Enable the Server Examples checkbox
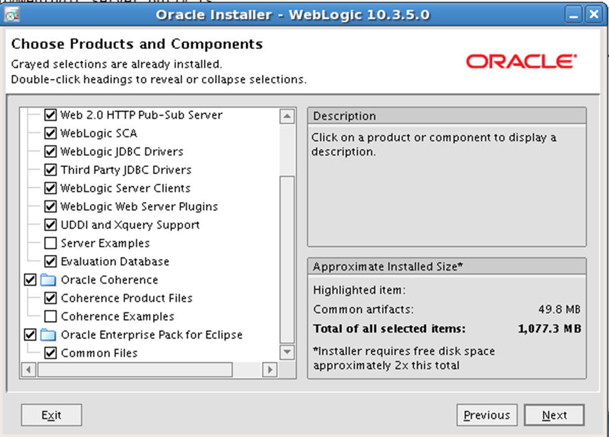This screenshot has width=609, height=437. point(50,243)
